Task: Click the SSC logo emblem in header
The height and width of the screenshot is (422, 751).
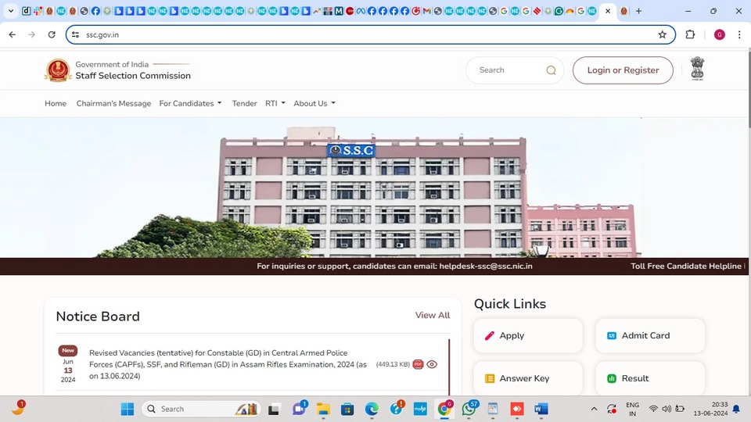Action: [x=58, y=70]
